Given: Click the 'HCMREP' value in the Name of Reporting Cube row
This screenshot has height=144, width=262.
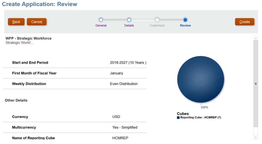Looking at the screenshot, I should pos(120,138).
